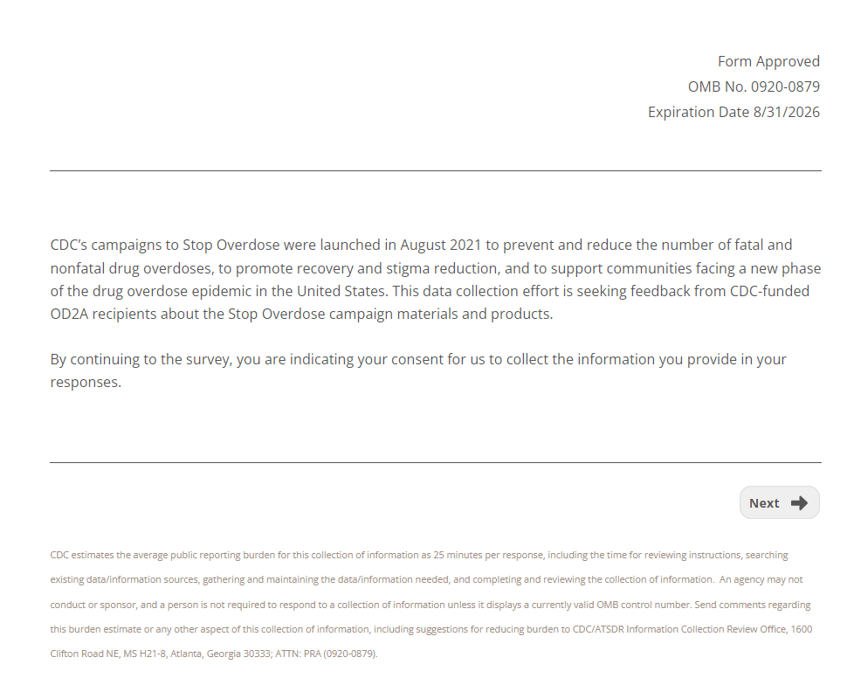Click the top horizontal divider line

[x=435, y=170]
